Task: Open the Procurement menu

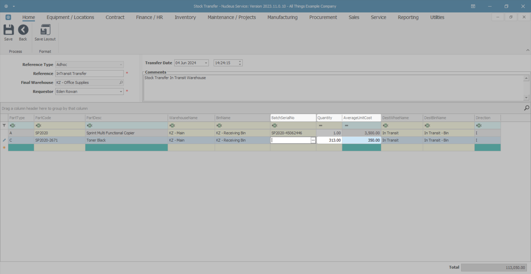Action: pyautogui.click(x=323, y=17)
